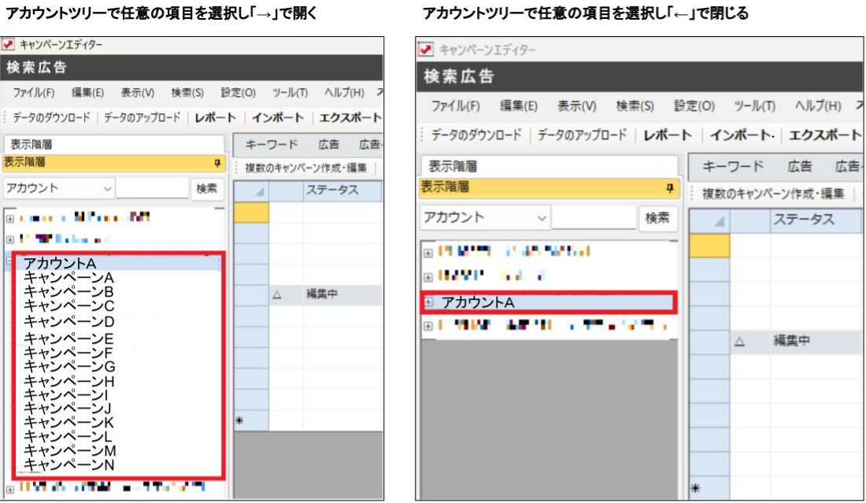Click the pin icon of the 表示階層 panel in the right window
866x503 pixels.
point(670,187)
